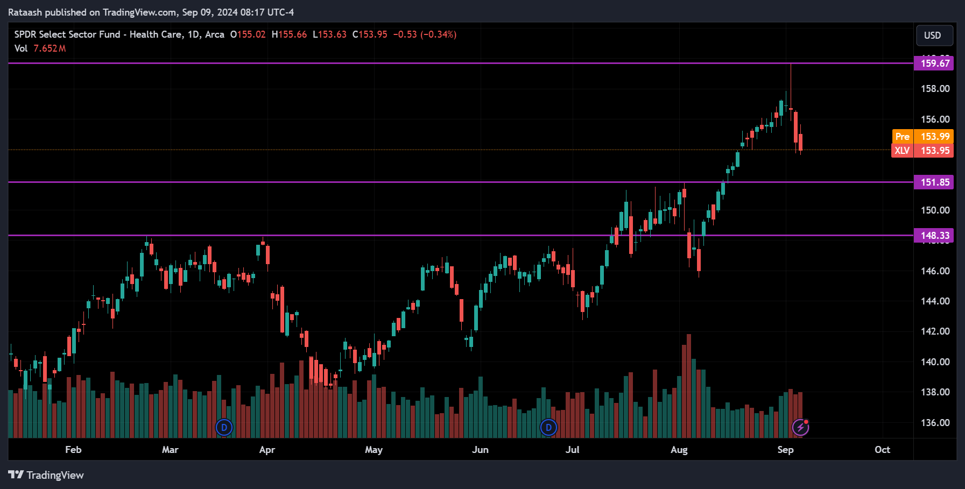This screenshot has width=965, height=489.
Task: Click the TradingView logo at bottom left
Action: coord(46,475)
